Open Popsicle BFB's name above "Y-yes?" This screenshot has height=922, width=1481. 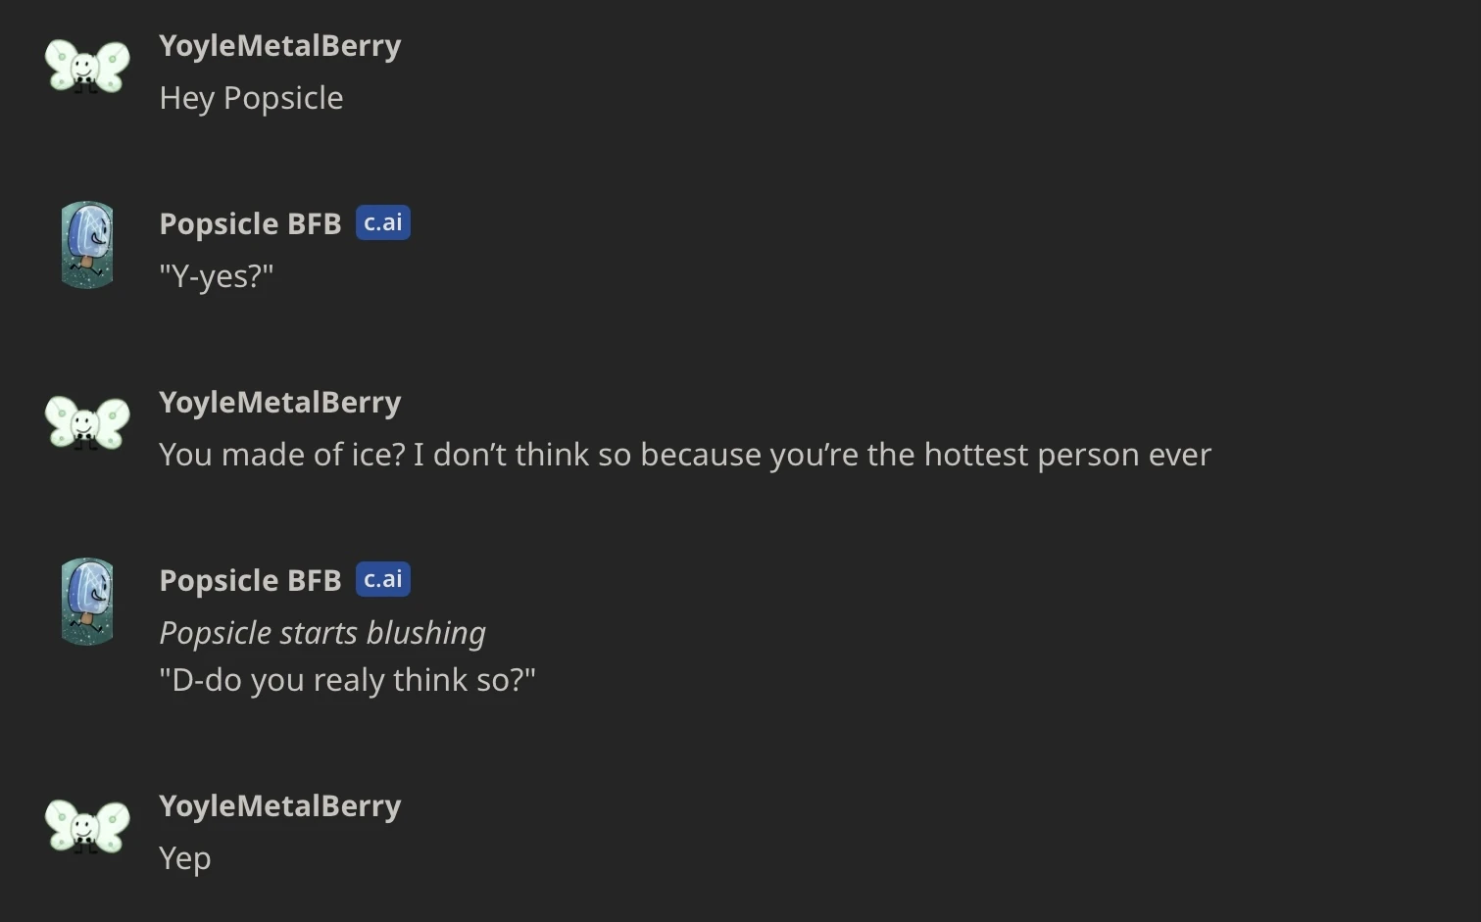tap(250, 224)
